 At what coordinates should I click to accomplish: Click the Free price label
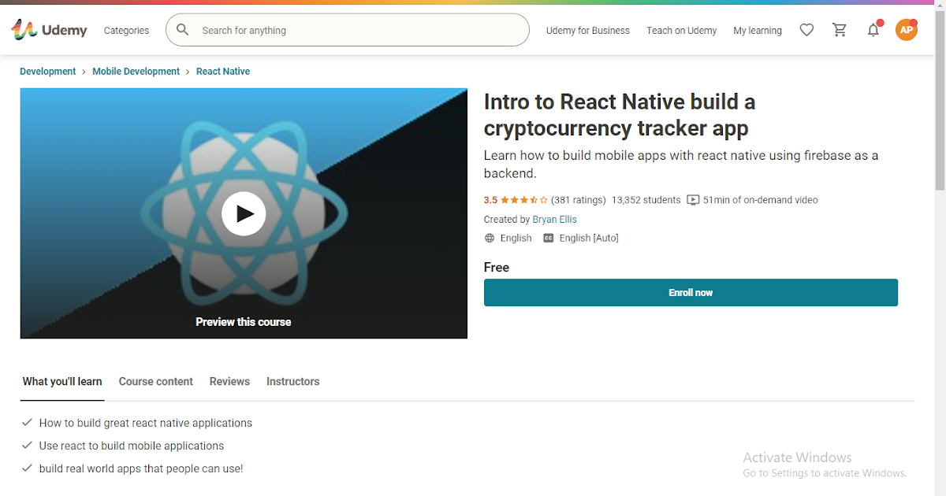tap(497, 268)
